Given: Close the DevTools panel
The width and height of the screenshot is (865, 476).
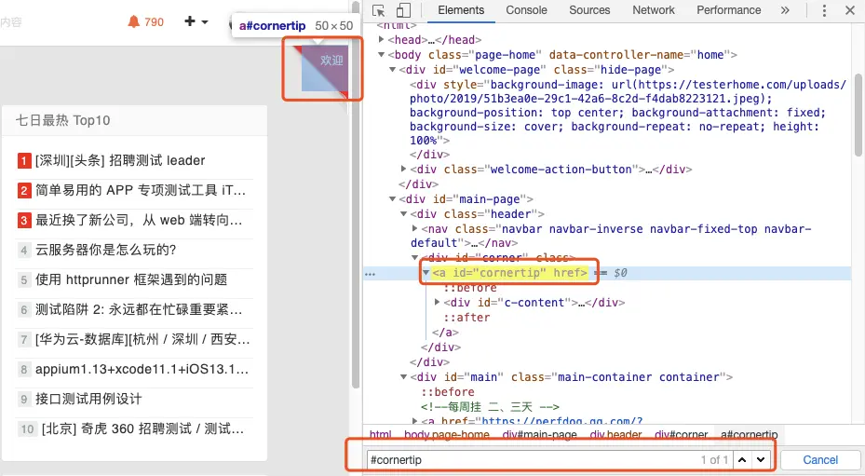Looking at the screenshot, I should pos(850,10).
